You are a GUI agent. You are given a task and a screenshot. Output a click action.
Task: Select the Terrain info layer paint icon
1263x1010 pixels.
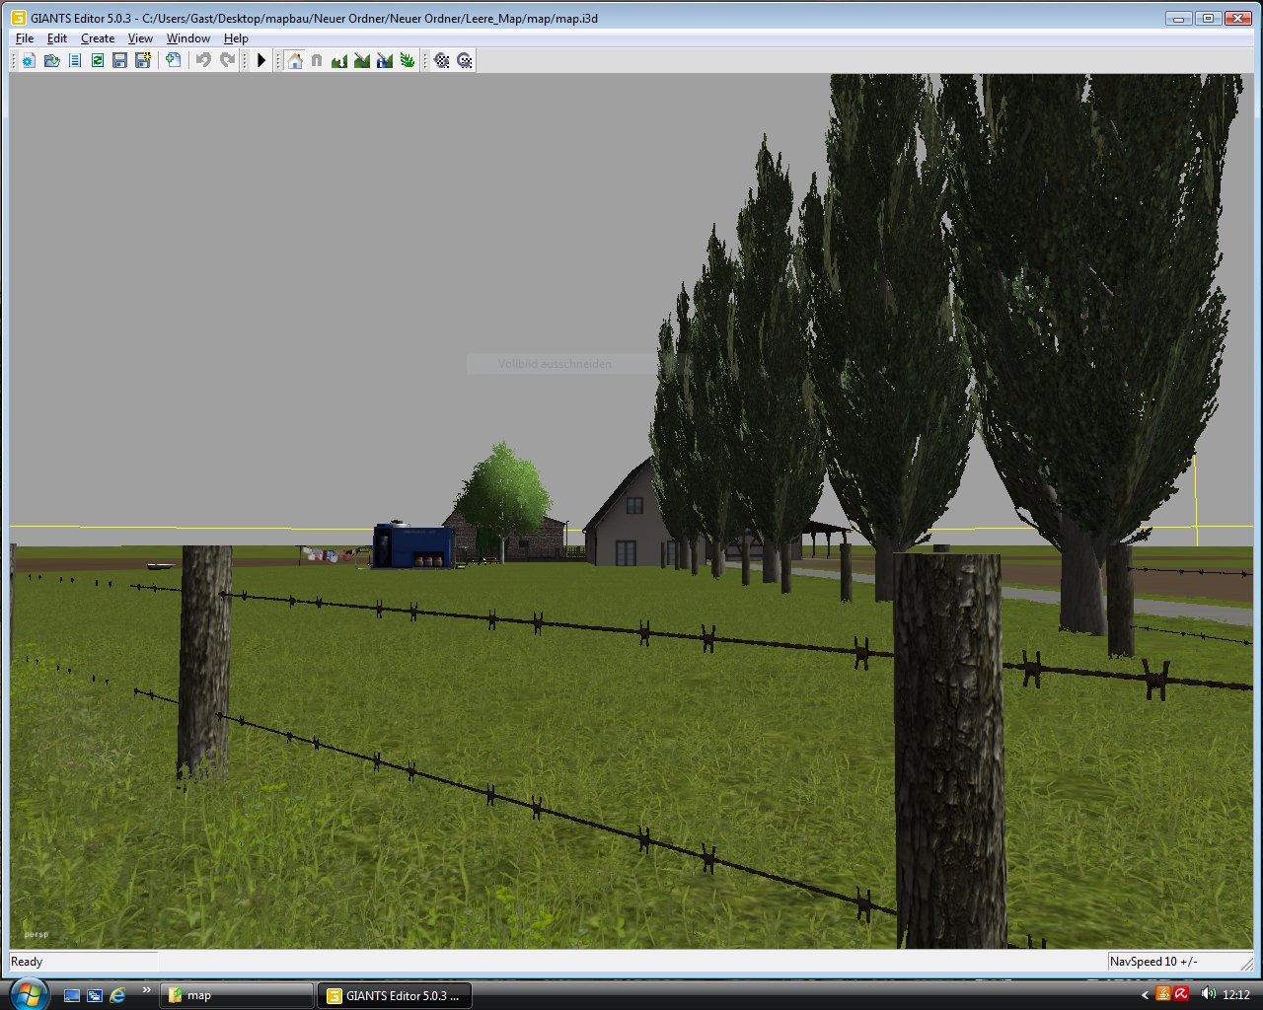pyautogui.click(x=385, y=61)
